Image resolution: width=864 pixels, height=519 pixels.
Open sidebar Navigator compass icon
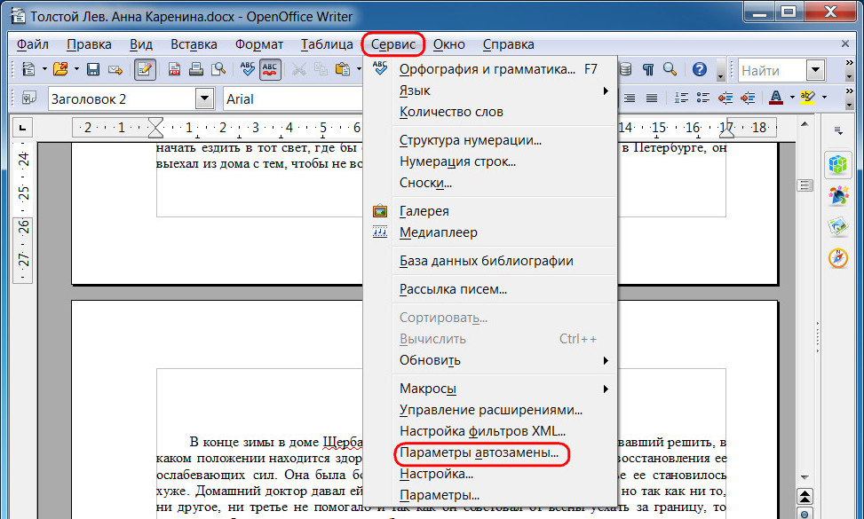point(838,258)
